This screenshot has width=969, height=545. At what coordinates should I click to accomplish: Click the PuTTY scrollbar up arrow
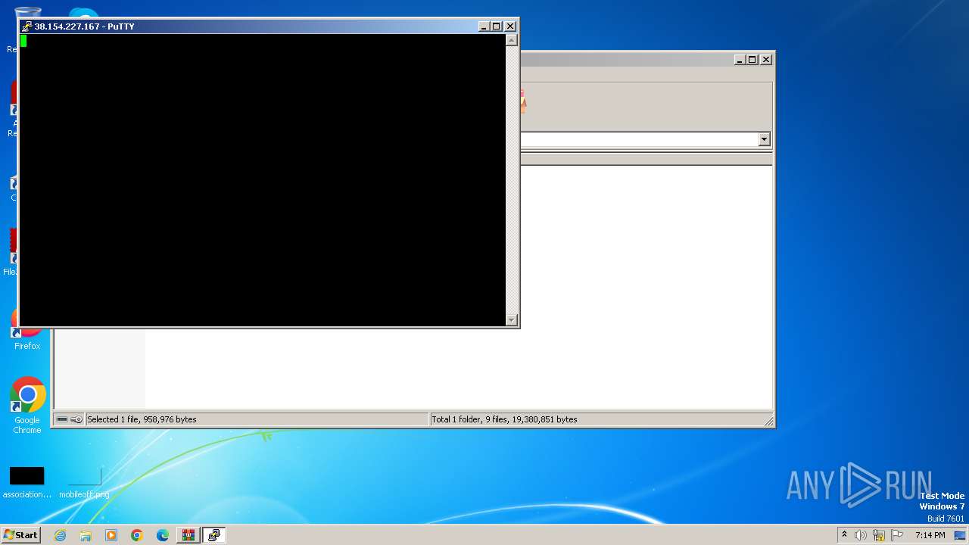511,40
